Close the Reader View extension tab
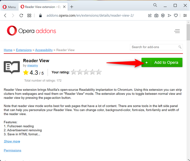The height and width of the screenshot is (161, 190). [64, 7]
